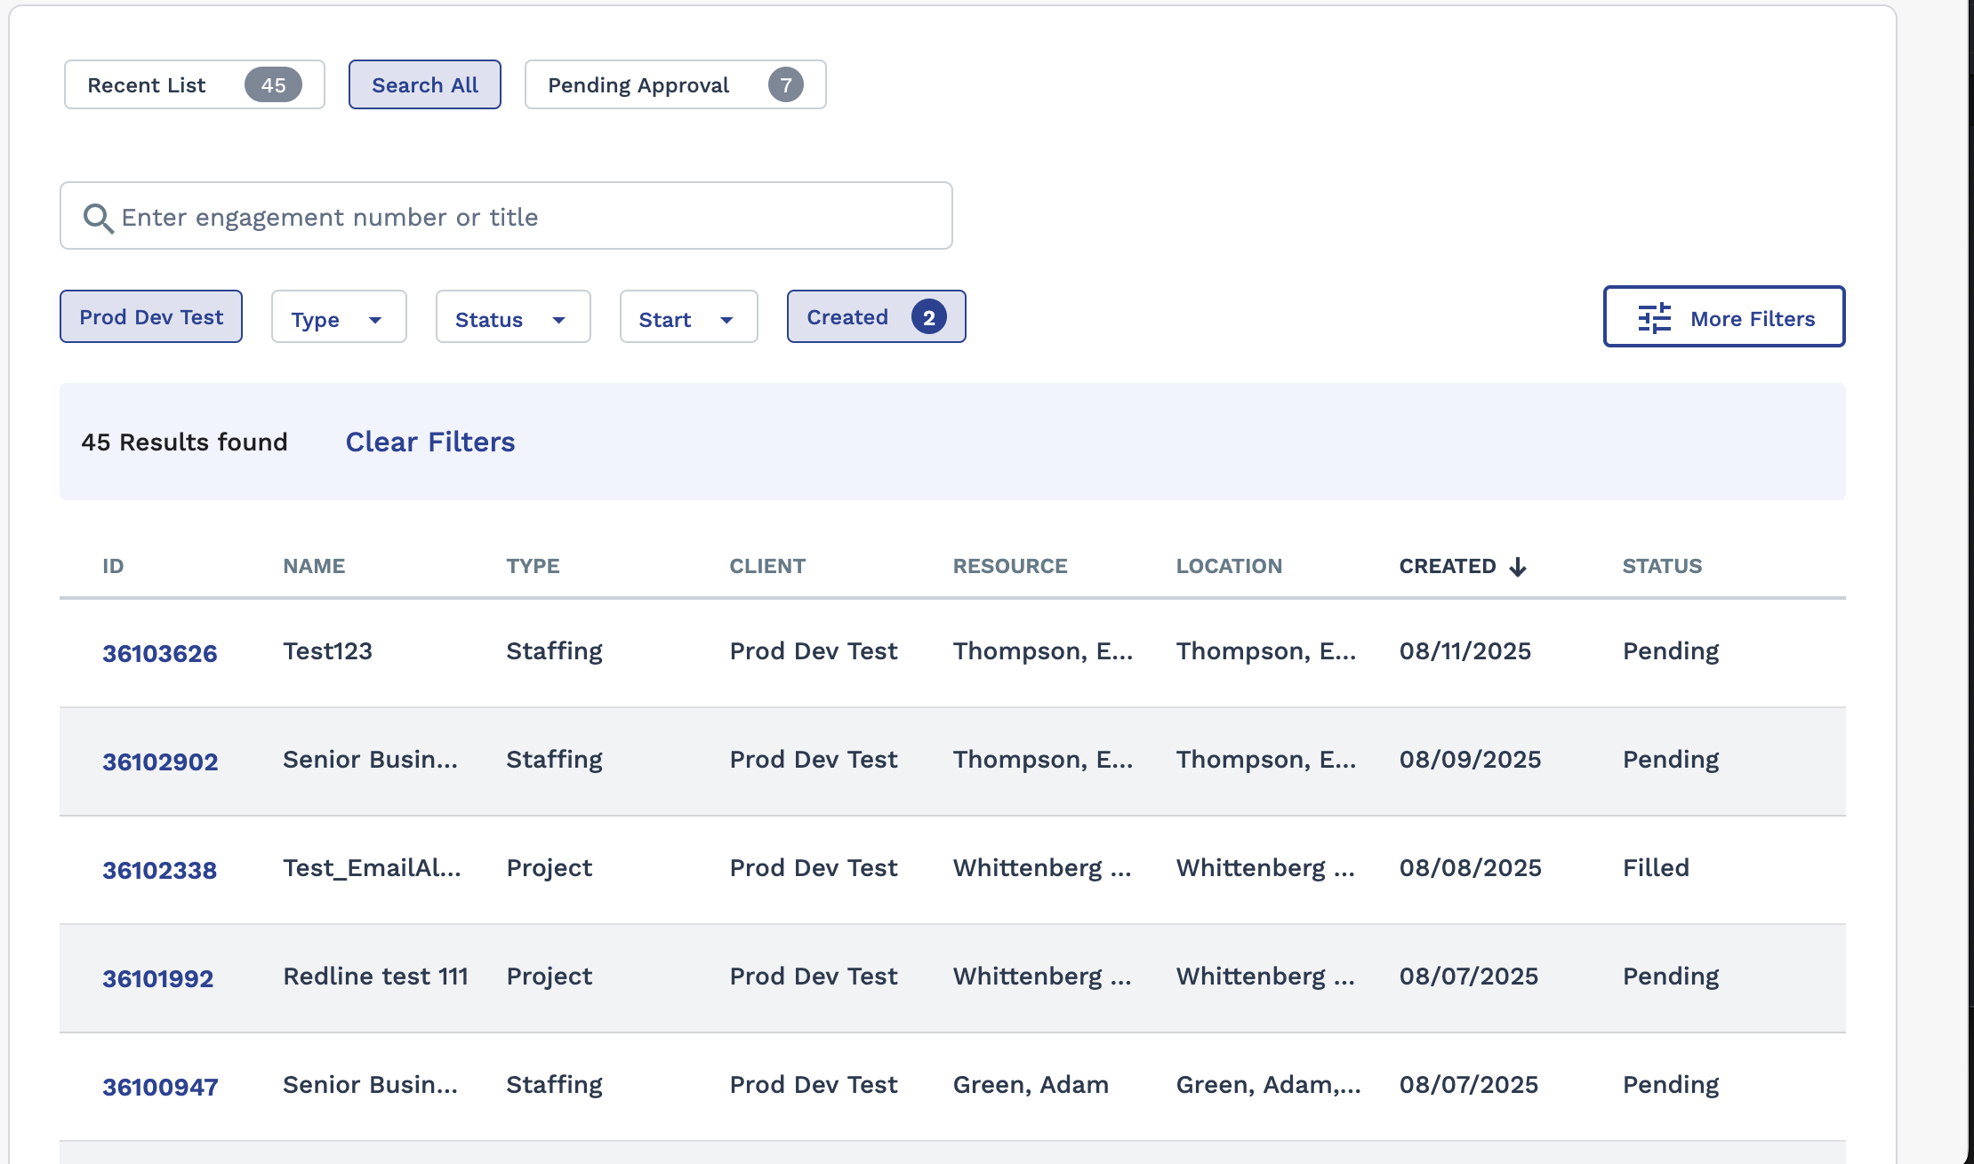Toggle the Created filter chip

(x=847, y=317)
